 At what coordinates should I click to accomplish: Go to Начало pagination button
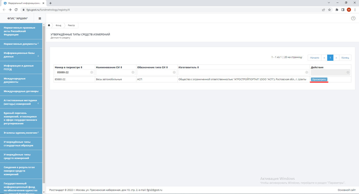[x=314, y=58]
